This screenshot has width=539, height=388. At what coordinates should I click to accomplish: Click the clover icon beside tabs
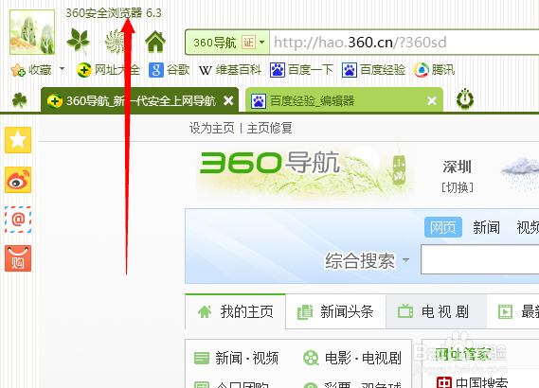click(x=19, y=100)
